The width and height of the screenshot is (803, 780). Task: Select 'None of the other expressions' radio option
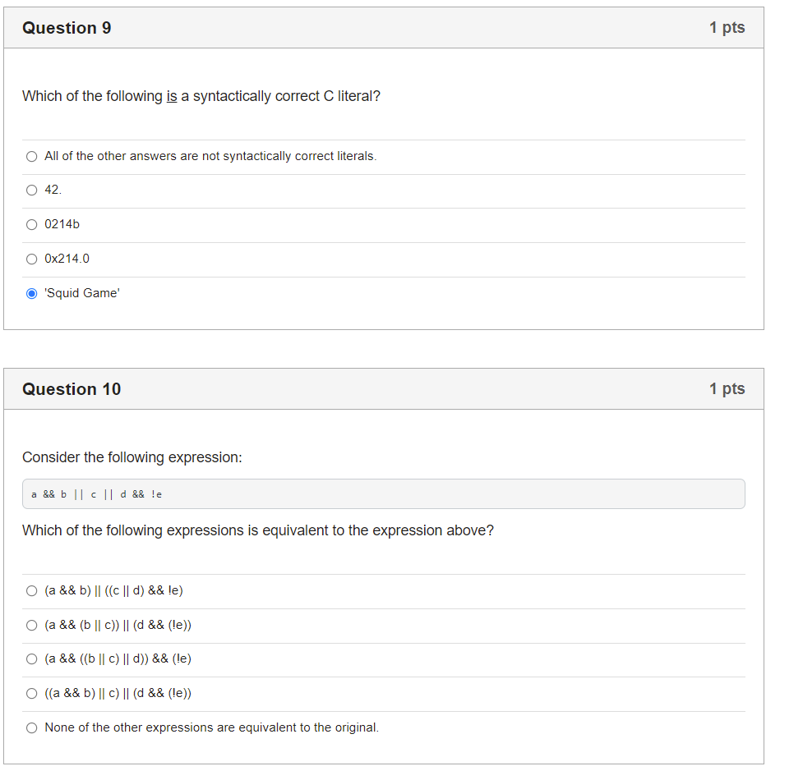pyautogui.click(x=32, y=727)
